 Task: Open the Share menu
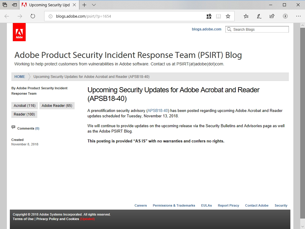coord(272,16)
